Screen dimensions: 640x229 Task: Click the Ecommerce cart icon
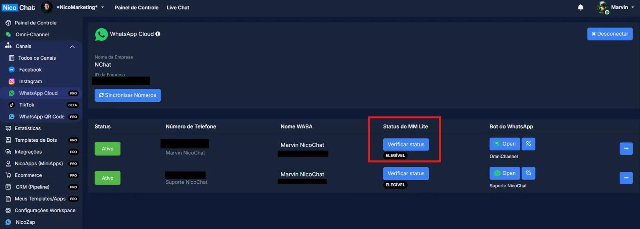pos(8,175)
